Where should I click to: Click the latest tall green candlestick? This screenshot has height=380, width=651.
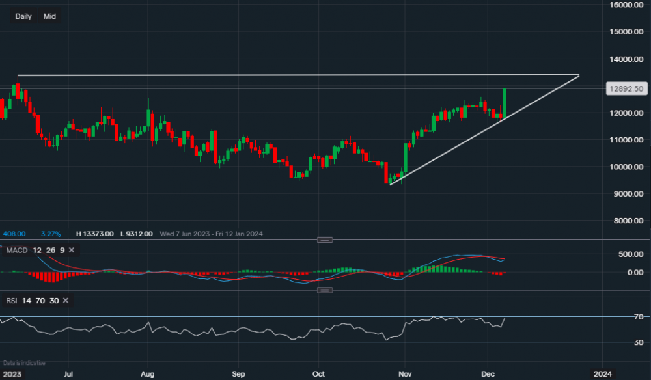click(505, 103)
